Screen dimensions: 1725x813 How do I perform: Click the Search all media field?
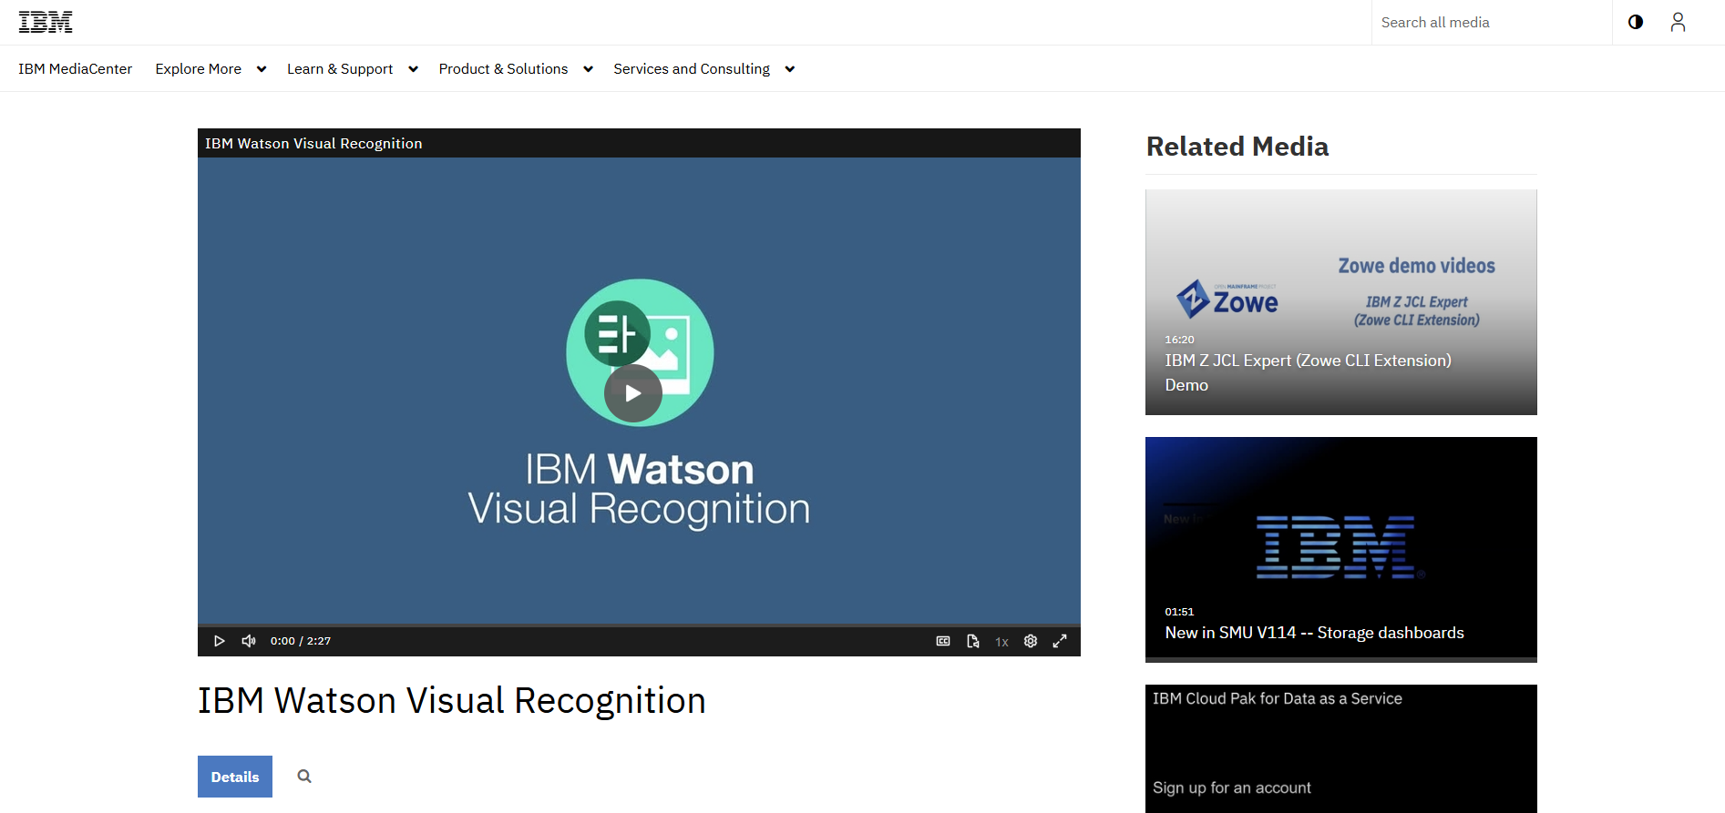click(1492, 22)
